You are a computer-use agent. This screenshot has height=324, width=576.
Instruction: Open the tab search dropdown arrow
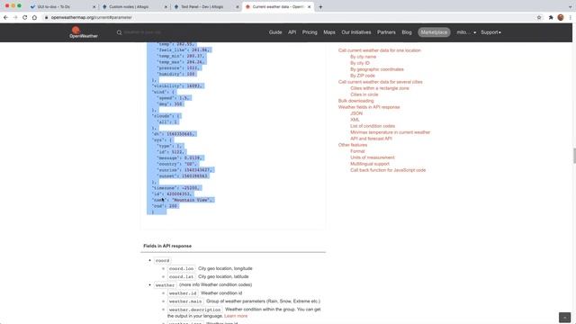570,6
